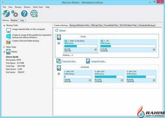The width and height of the screenshot is (165, 118).
Task: Click usage bar of Disk 1 (D:)
Action: tap(109, 77)
